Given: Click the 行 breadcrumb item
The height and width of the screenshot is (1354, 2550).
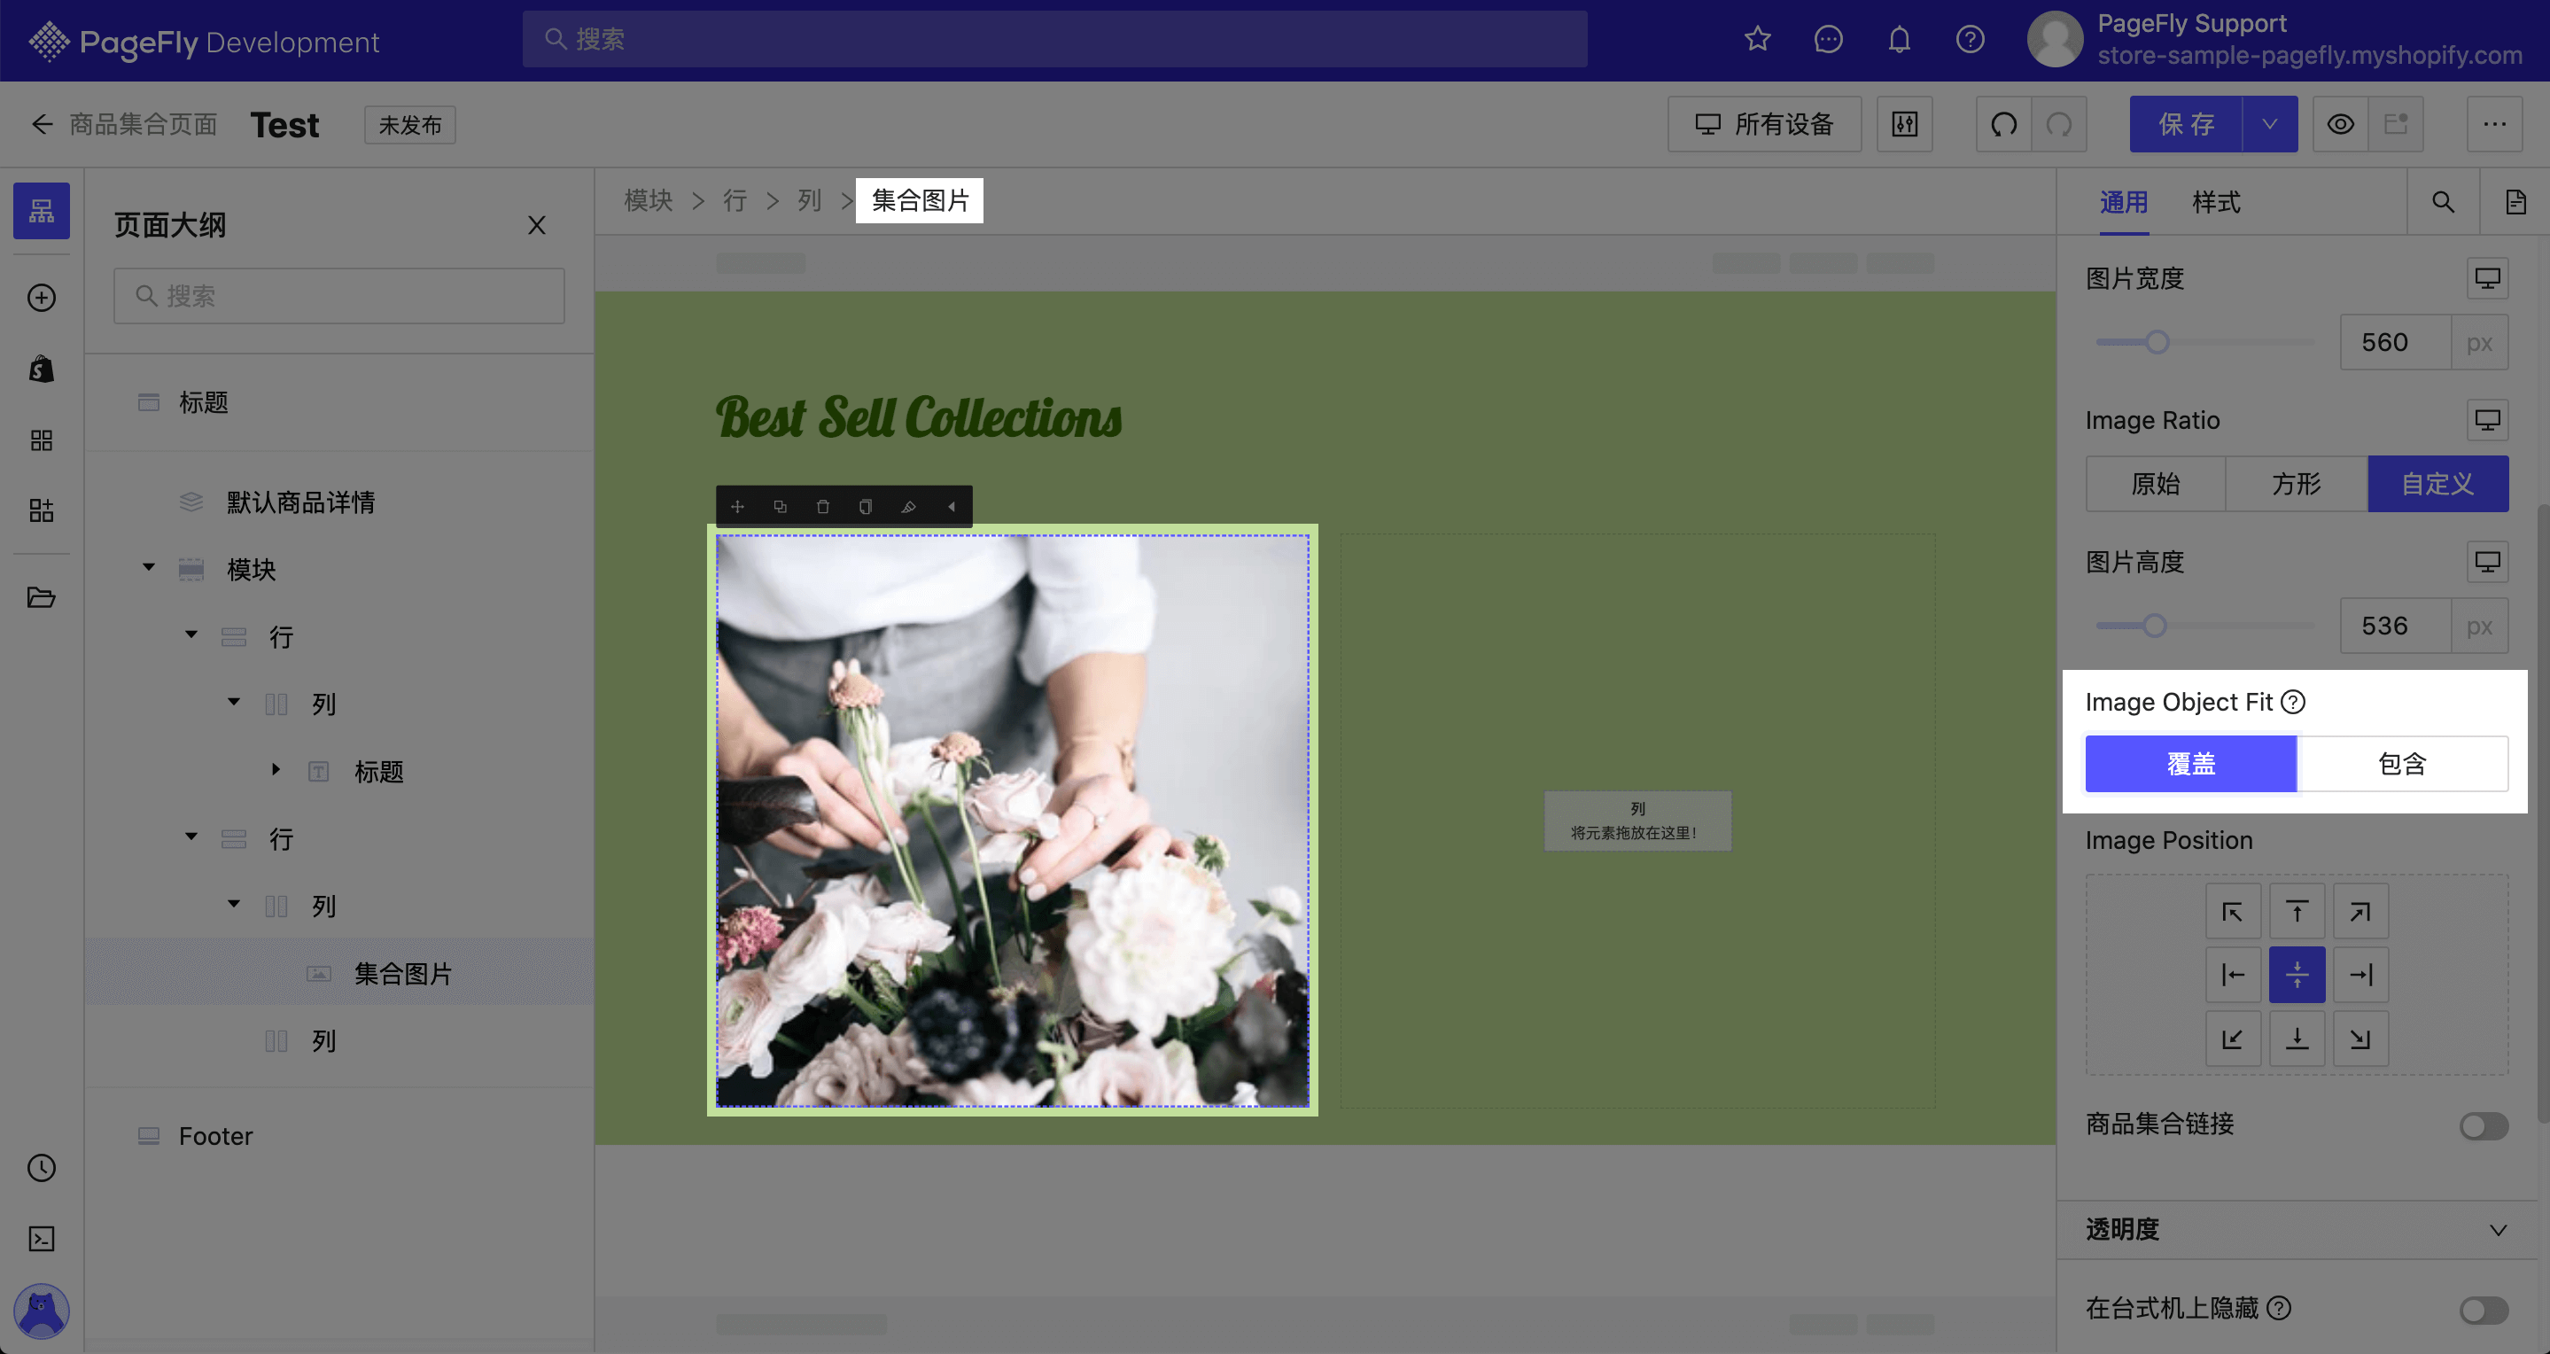Looking at the screenshot, I should point(735,201).
